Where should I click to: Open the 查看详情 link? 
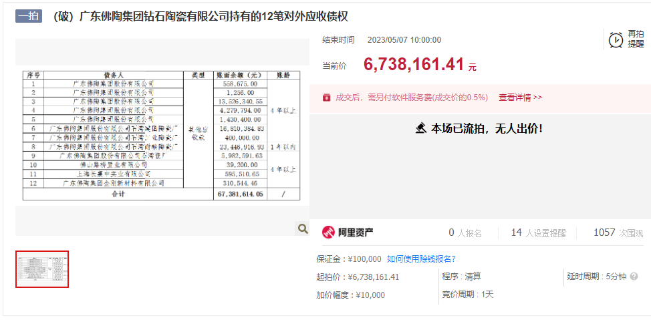pyautogui.click(x=520, y=98)
